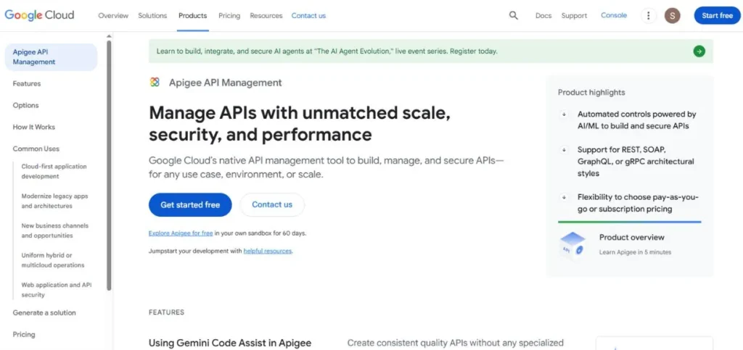This screenshot has height=350, width=743.
Task: Click the Using Gemini Code Assist in Apigee heading
Action: click(230, 343)
